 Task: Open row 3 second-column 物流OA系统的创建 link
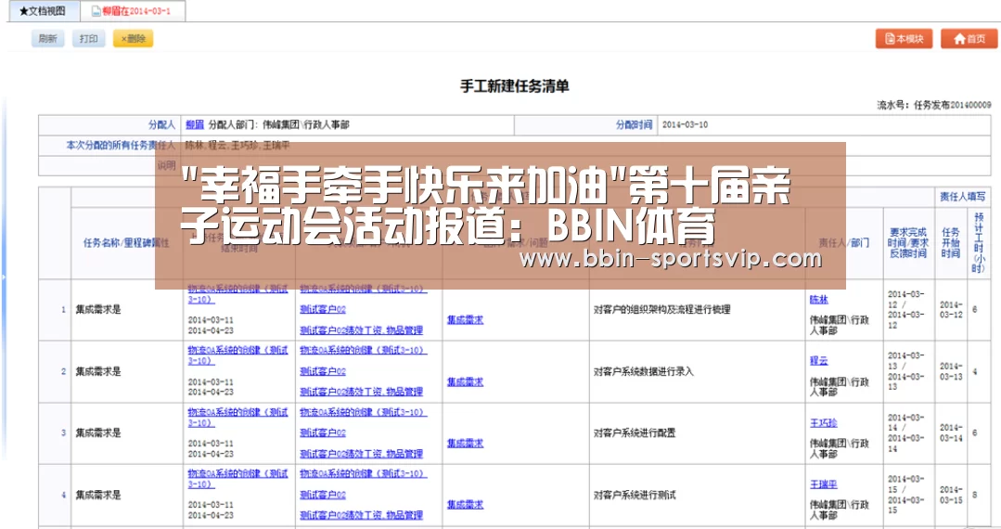point(237,418)
